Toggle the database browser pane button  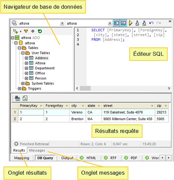(116, 23)
